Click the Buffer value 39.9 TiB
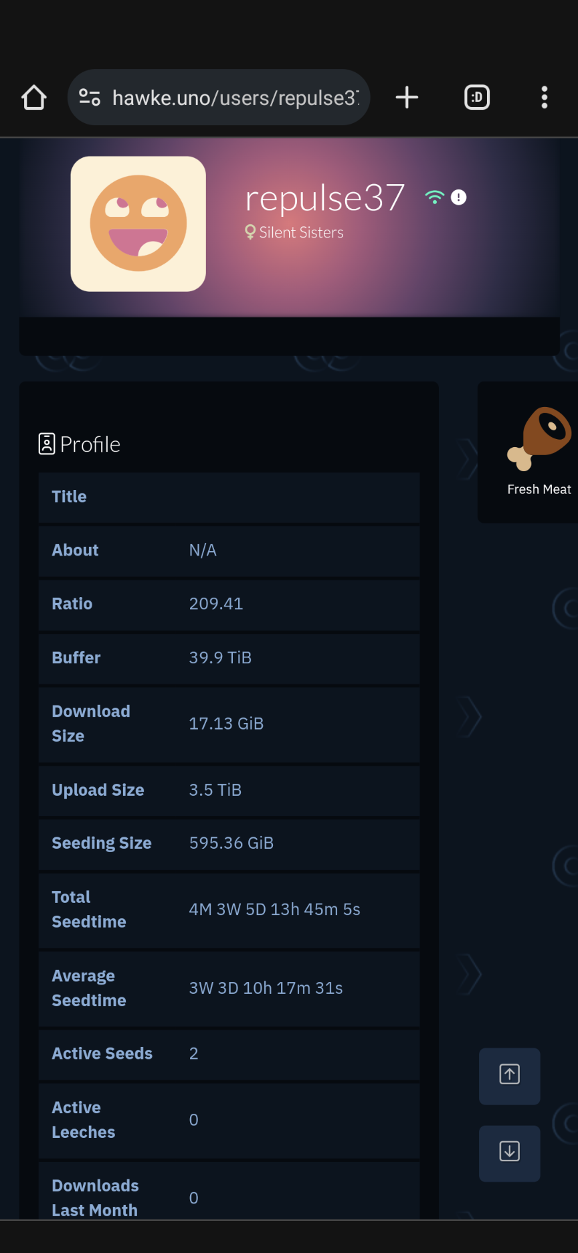 pos(220,657)
